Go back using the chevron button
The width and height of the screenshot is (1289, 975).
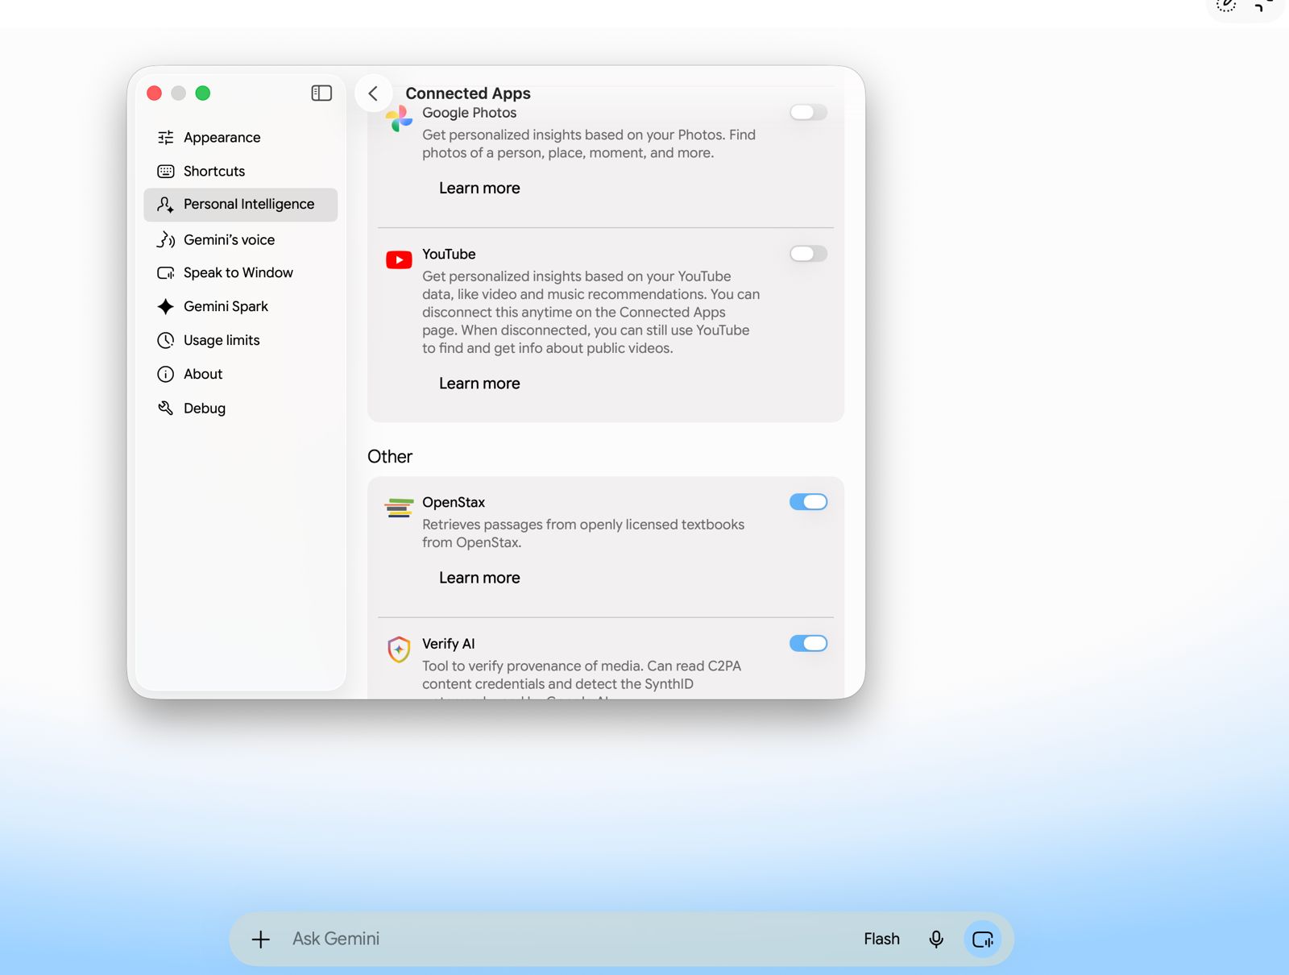point(373,93)
